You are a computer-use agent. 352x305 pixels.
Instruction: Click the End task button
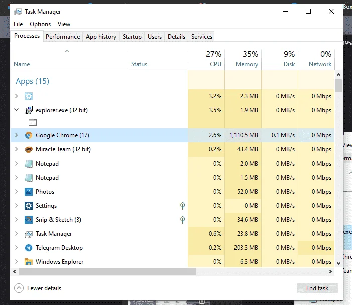coord(317,288)
